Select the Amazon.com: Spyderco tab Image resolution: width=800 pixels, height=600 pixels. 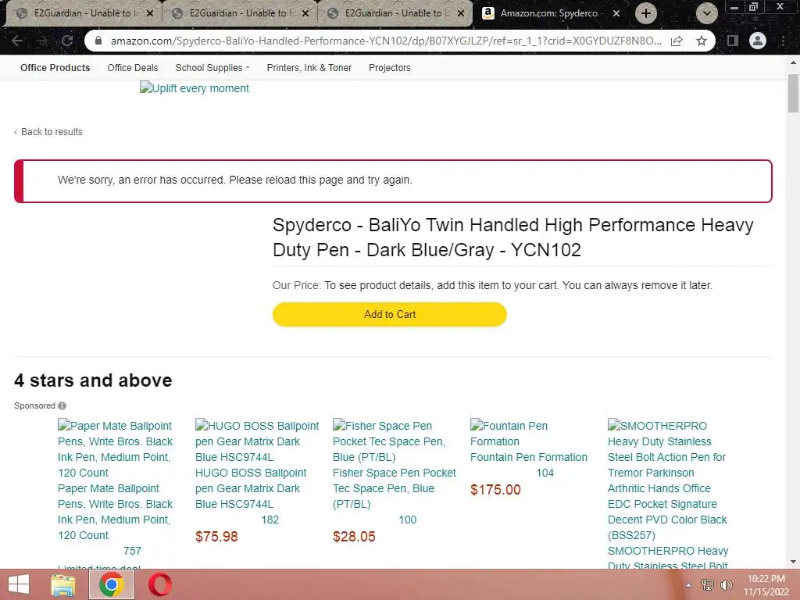pyautogui.click(x=549, y=13)
